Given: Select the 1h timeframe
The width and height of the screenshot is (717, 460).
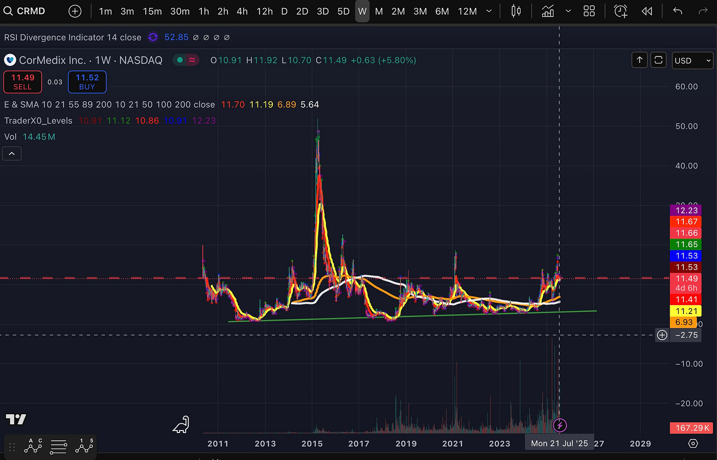Looking at the screenshot, I should pos(204,11).
